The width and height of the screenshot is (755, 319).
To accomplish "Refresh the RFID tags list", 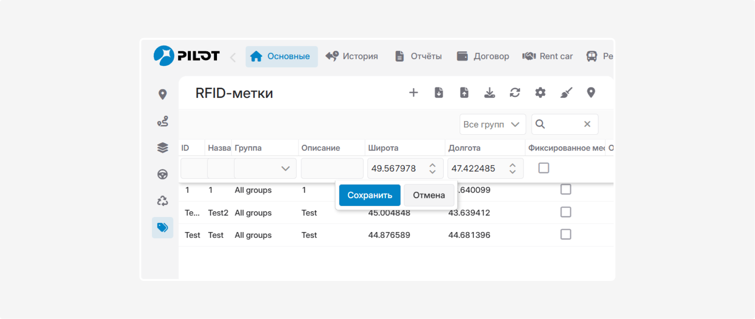I will click(515, 92).
